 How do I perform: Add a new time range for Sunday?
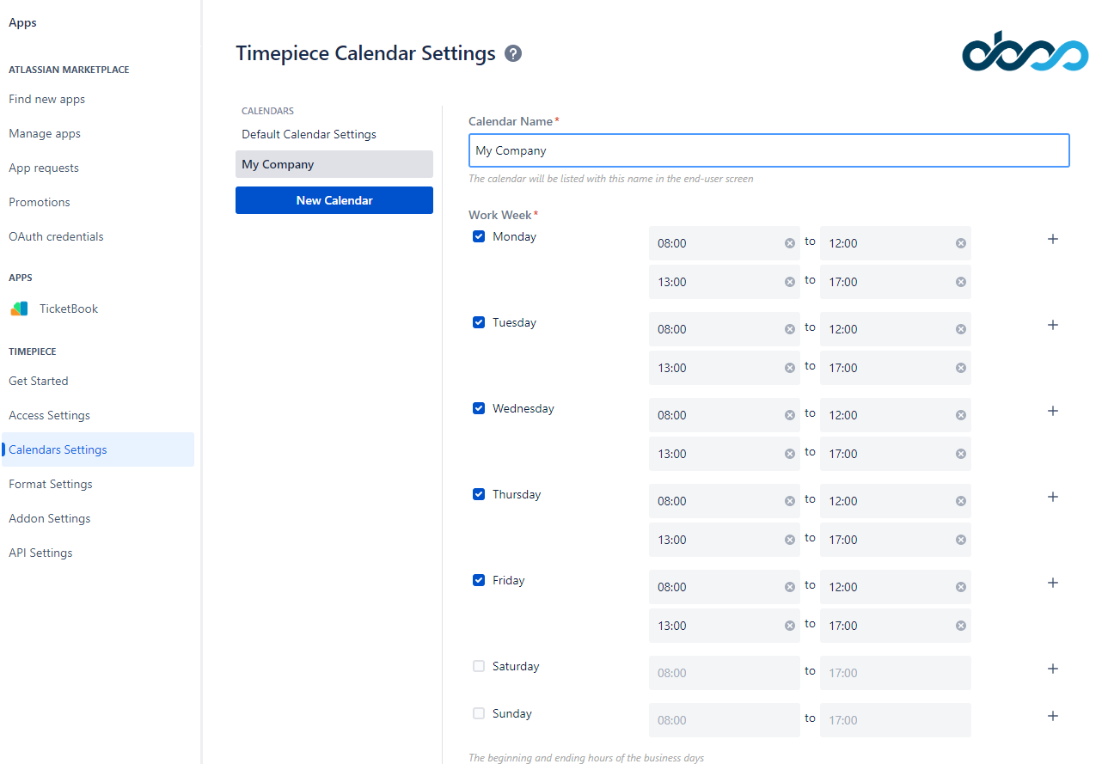point(1052,715)
